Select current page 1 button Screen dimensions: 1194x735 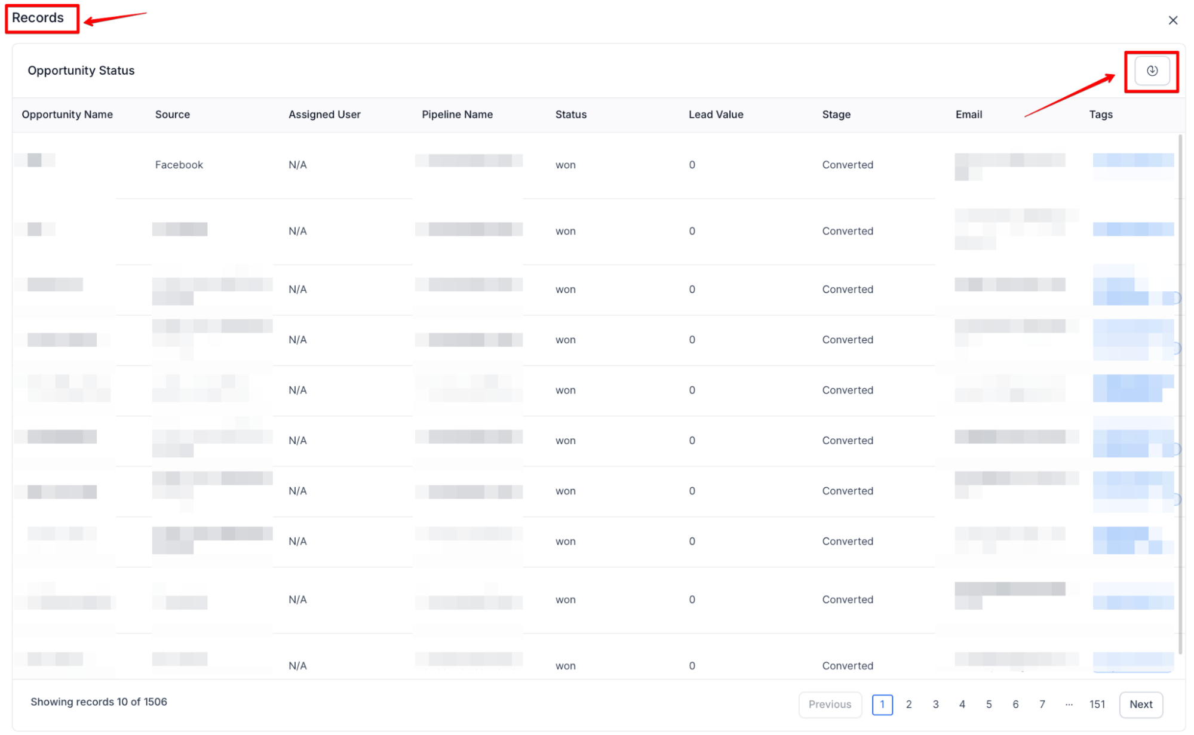[x=882, y=704]
